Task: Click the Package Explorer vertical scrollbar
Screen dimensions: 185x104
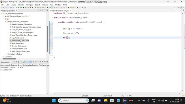Action: (x=47, y=39)
